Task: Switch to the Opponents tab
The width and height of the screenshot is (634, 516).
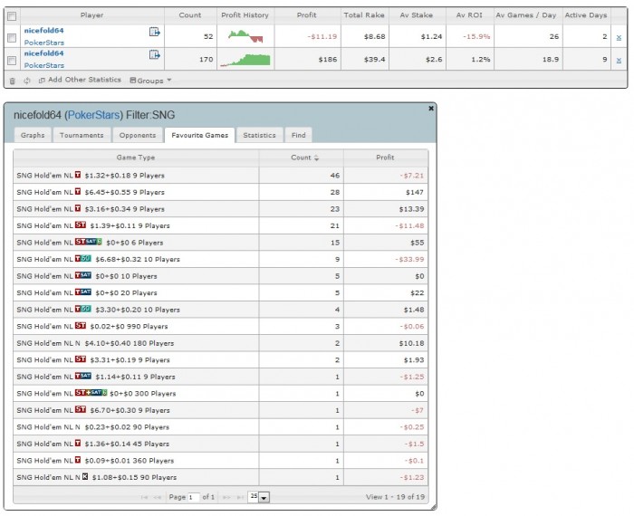Action: point(138,135)
